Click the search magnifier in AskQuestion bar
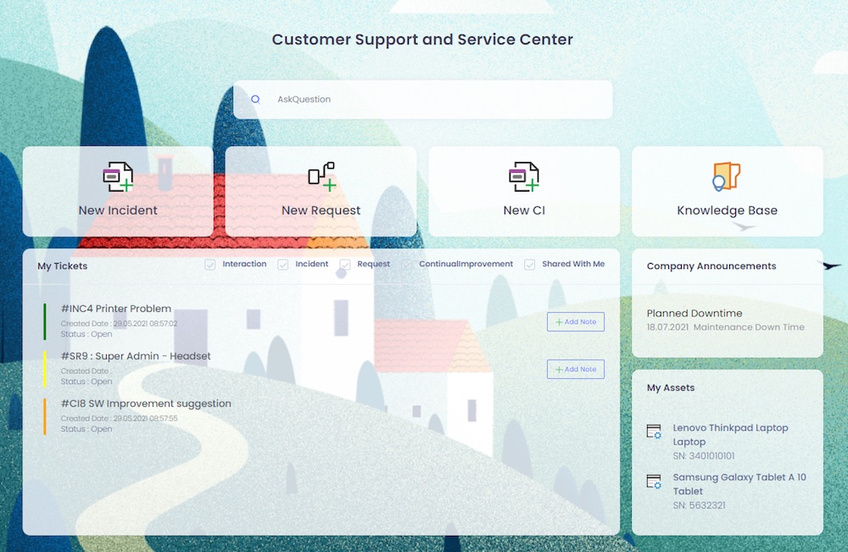This screenshot has height=552, width=848. pyautogui.click(x=254, y=99)
